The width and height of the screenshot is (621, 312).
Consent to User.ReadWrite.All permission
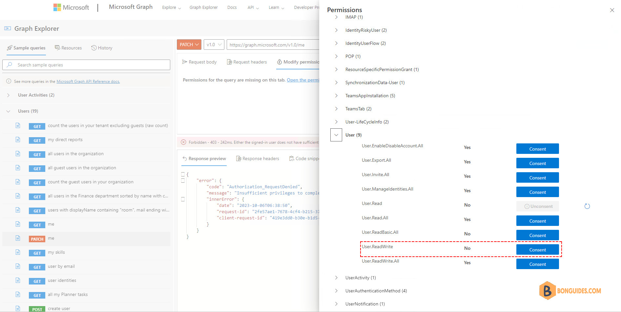(x=537, y=264)
